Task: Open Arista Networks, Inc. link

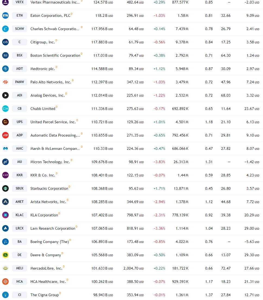Action: [x=48, y=202]
